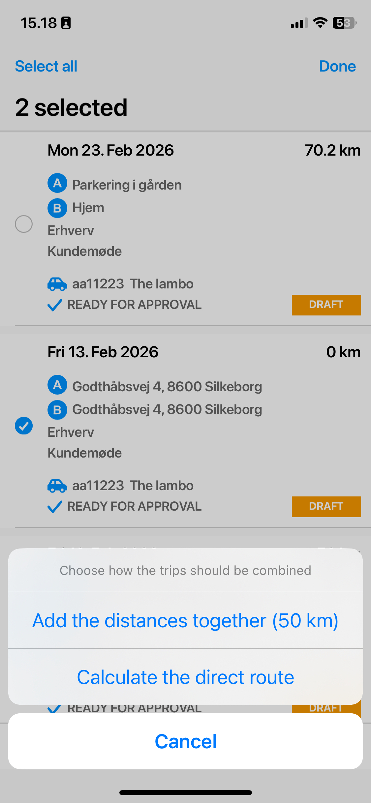The height and width of the screenshot is (803, 371).
Task: Tap Done in the top bar
Action: pos(337,66)
